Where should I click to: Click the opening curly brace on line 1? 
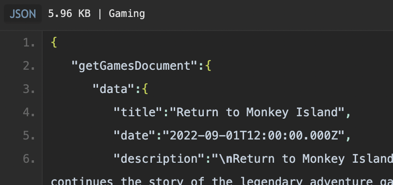[54, 43]
